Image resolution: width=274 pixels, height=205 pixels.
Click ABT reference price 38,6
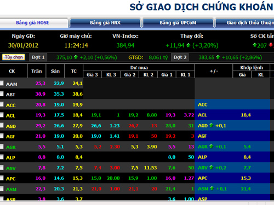coord(78,94)
